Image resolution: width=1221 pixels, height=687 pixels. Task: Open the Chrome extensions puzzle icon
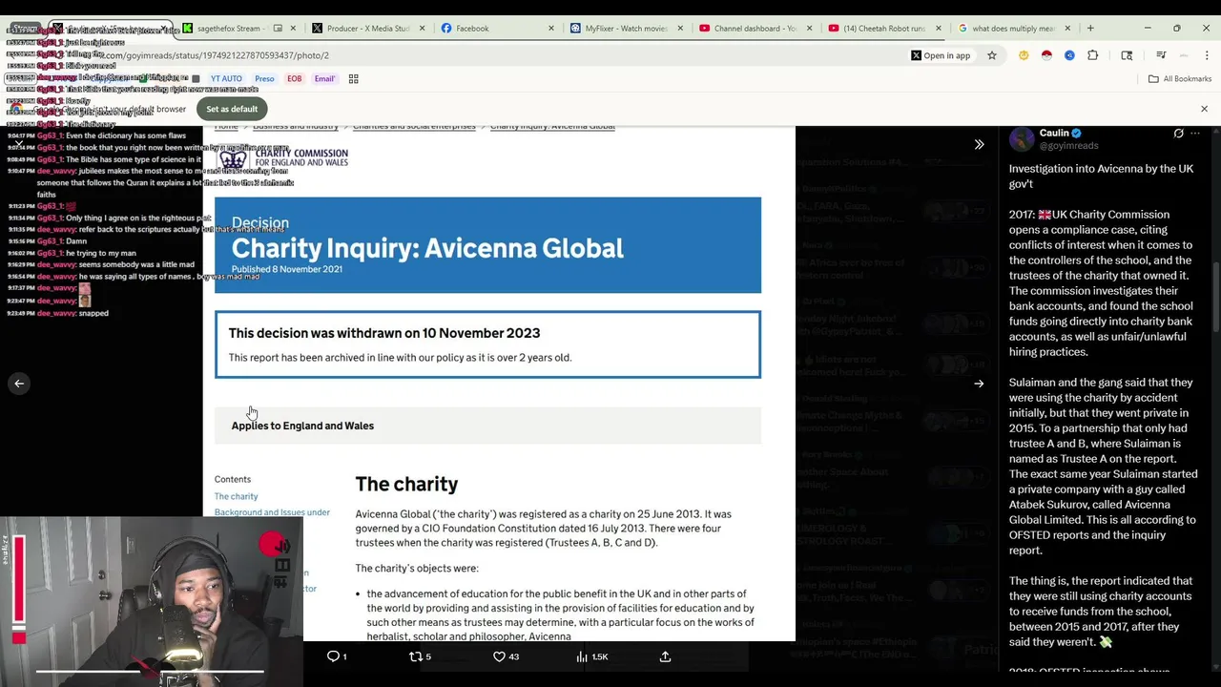[1093, 55]
